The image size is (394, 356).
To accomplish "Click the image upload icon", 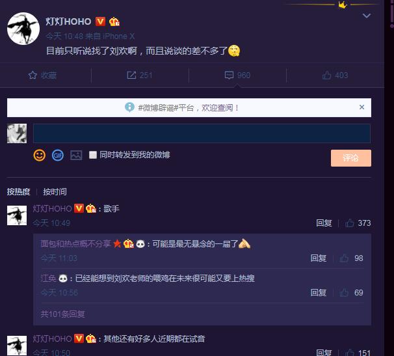I will (x=76, y=156).
